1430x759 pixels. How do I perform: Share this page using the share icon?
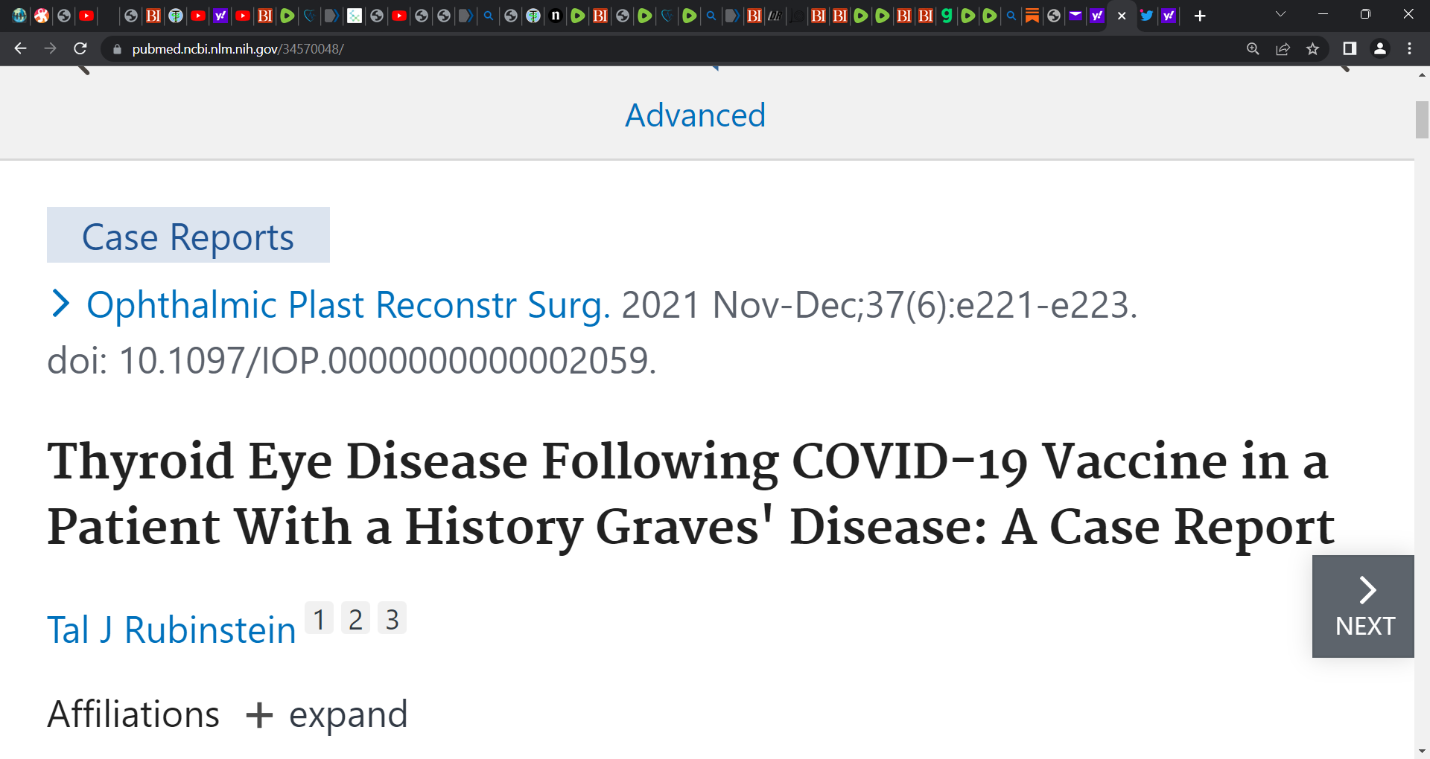1283,49
